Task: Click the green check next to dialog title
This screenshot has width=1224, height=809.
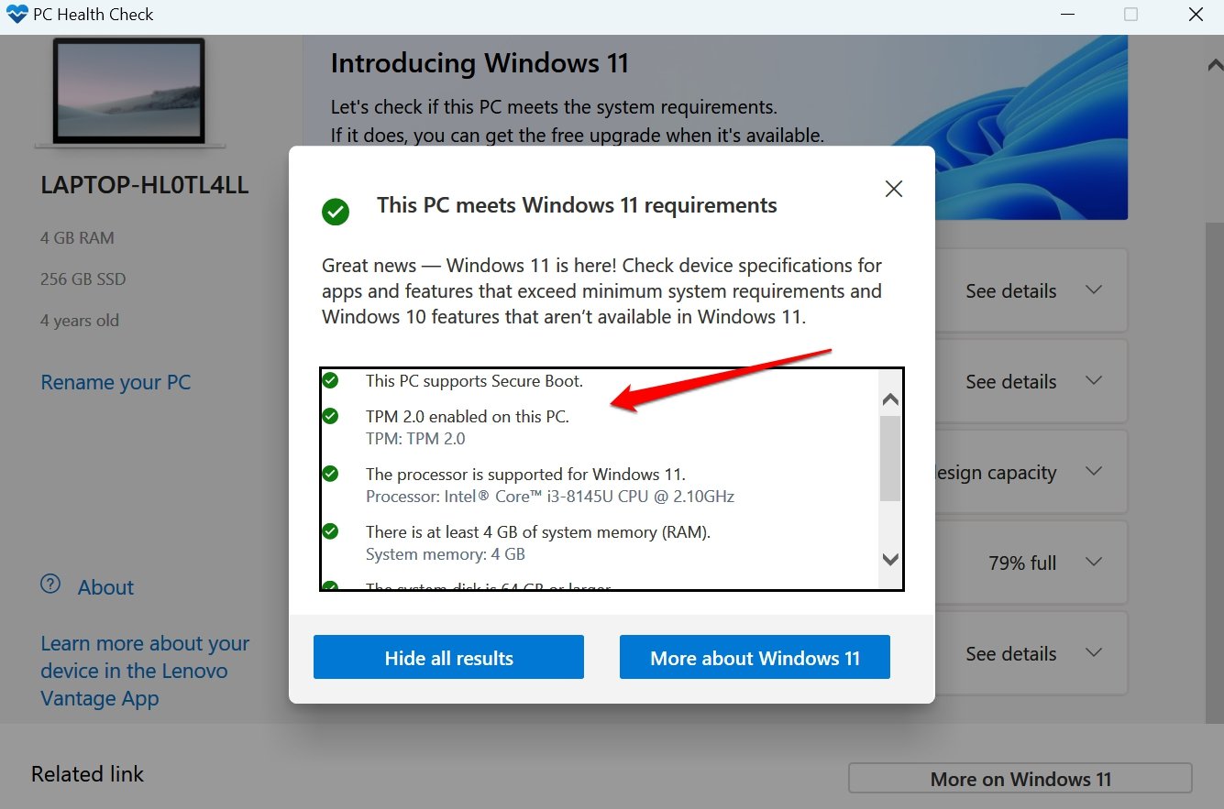Action: [x=336, y=212]
